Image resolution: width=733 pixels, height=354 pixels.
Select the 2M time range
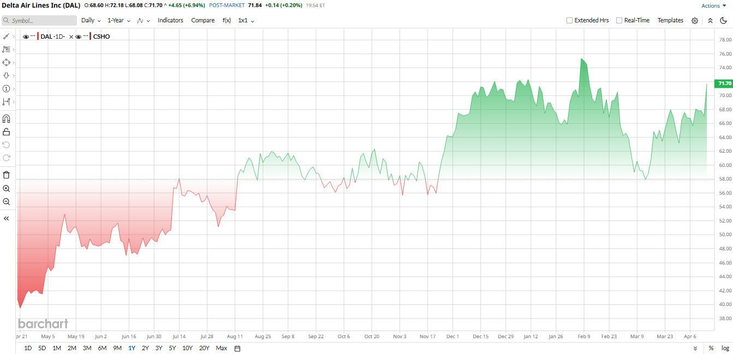[x=72, y=348]
